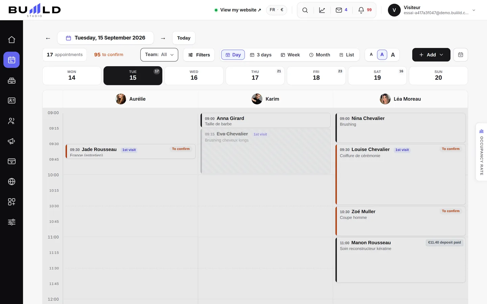Open Louise Chevalier 09:30 appointment

click(400, 174)
